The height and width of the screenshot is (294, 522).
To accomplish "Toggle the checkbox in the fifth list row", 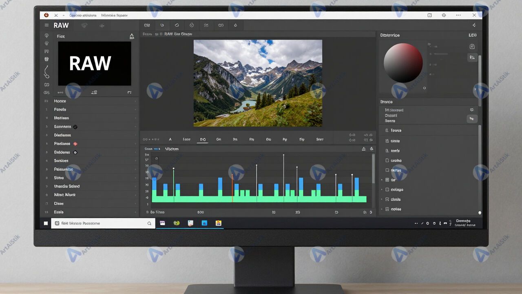I will pos(387,170).
